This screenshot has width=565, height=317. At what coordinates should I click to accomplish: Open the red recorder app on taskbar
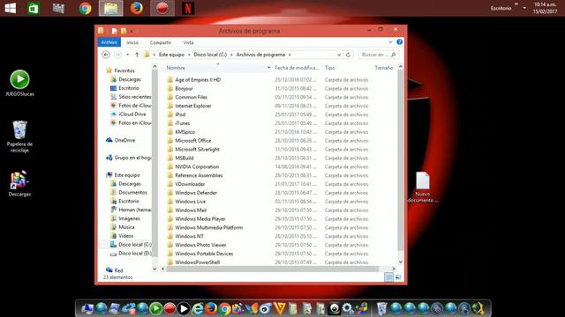[x=162, y=8]
